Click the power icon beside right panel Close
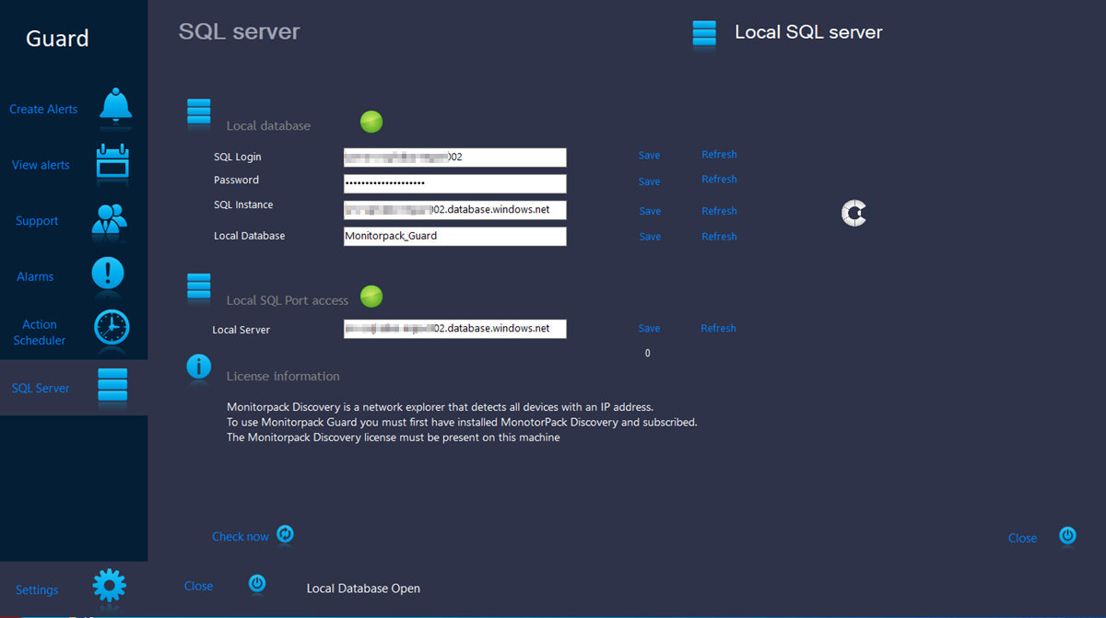 [1067, 535]
